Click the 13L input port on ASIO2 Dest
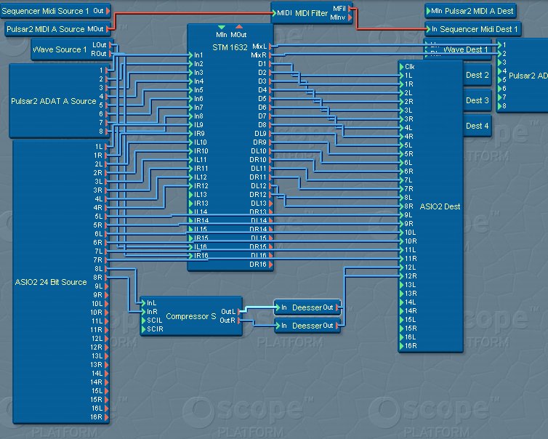Viewport: 548px width, 439px height. (402, 285)
